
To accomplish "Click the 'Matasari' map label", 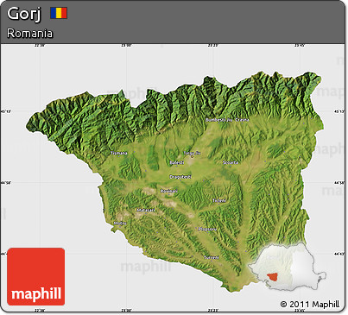I will 146,210.
